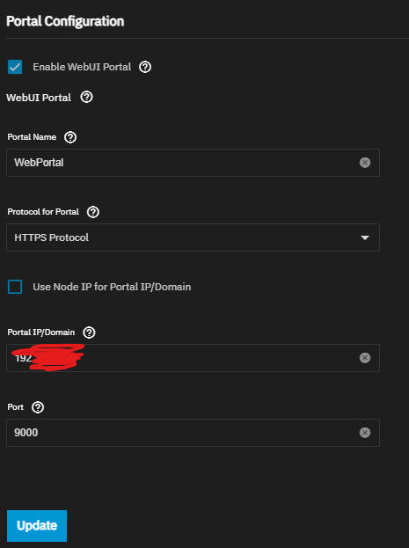Screen dimensions: 409x548
Task: Open help tooltip beside Enable WebUI Portal
Action: [x=145, y=67]
